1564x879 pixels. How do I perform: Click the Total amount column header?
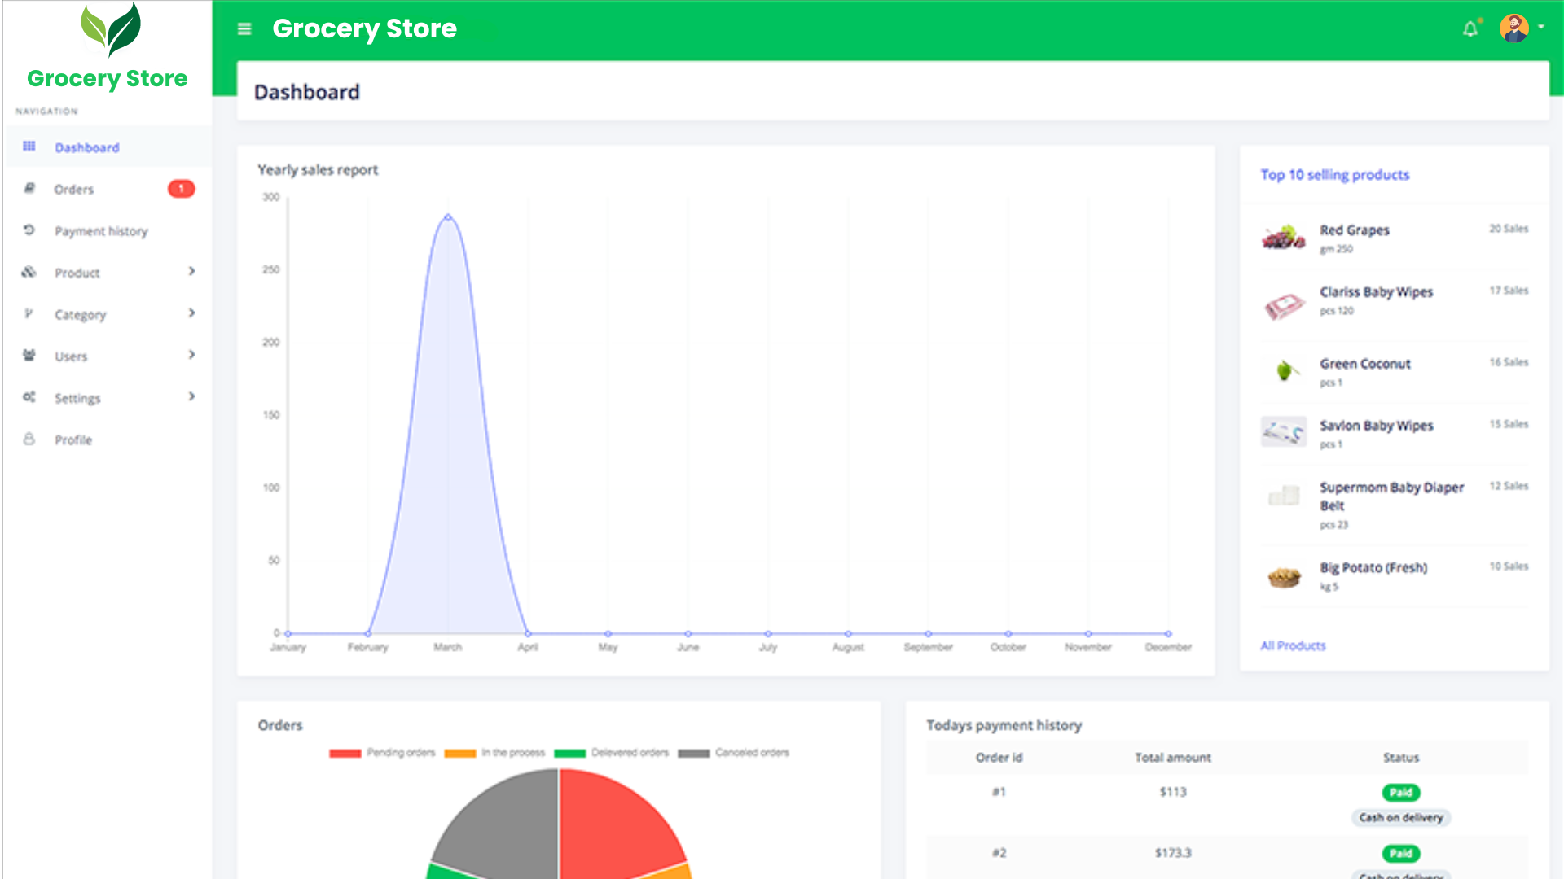click(x=1173, y=758)
